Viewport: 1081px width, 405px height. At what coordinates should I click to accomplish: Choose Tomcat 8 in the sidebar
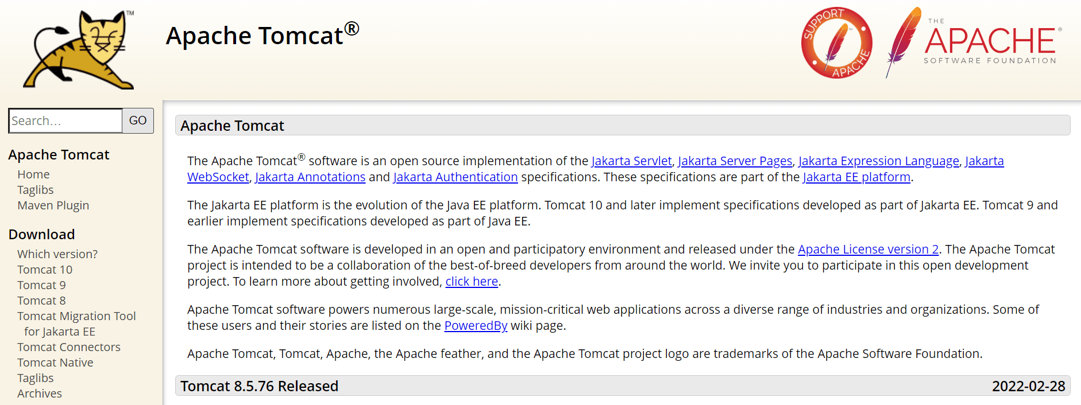click(x=41, y=301)
